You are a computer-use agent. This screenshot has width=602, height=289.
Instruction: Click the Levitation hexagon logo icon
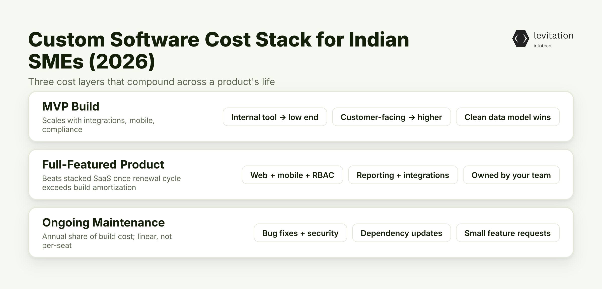(520, 38)
